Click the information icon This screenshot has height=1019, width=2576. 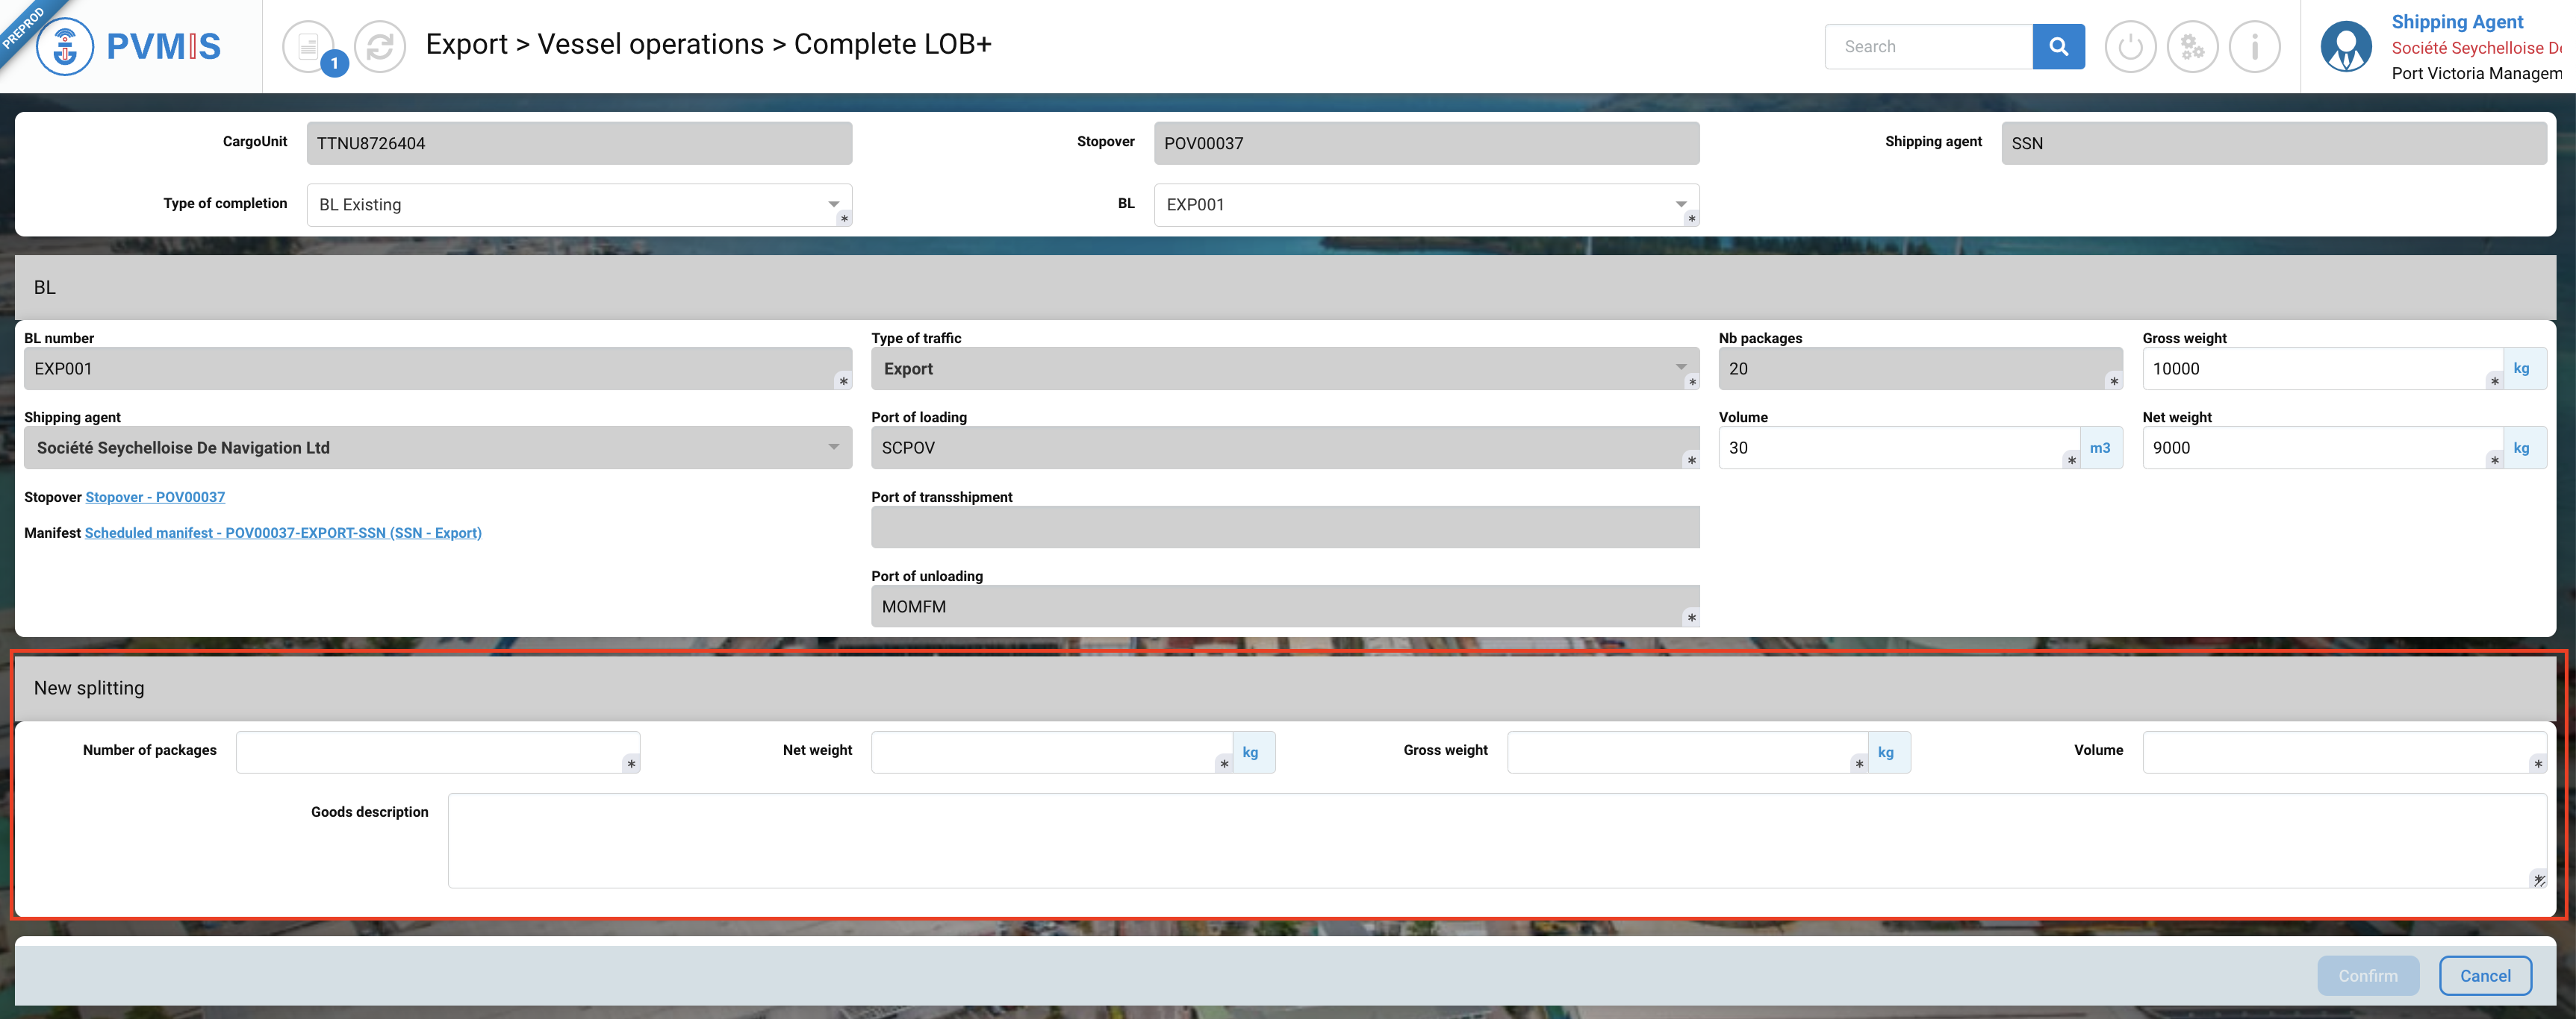point(2254,46)
